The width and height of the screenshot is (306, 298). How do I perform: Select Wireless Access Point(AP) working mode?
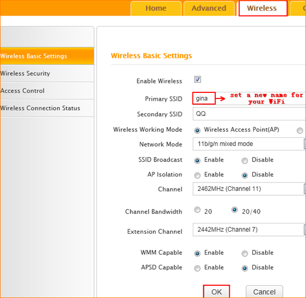(198, 130)
